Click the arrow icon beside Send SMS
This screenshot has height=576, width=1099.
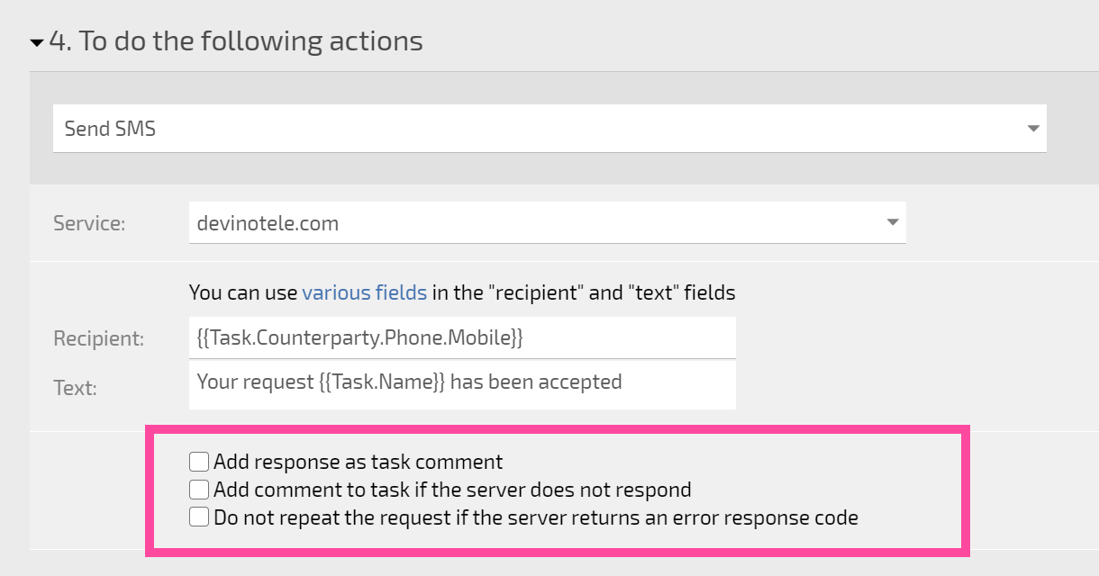tap(1033, 129)
